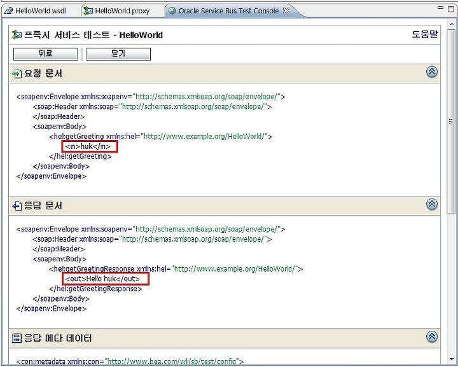Click the globe icon on Test Console tab
The width and height of the screenshot is (458, 367).
172,11
